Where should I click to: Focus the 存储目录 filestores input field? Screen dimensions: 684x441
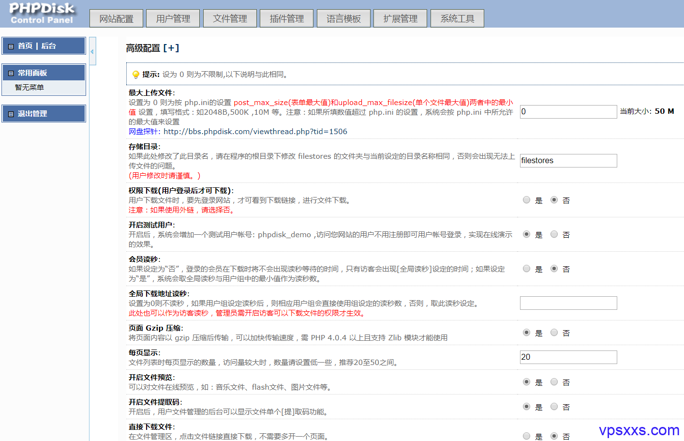[568, 161]
